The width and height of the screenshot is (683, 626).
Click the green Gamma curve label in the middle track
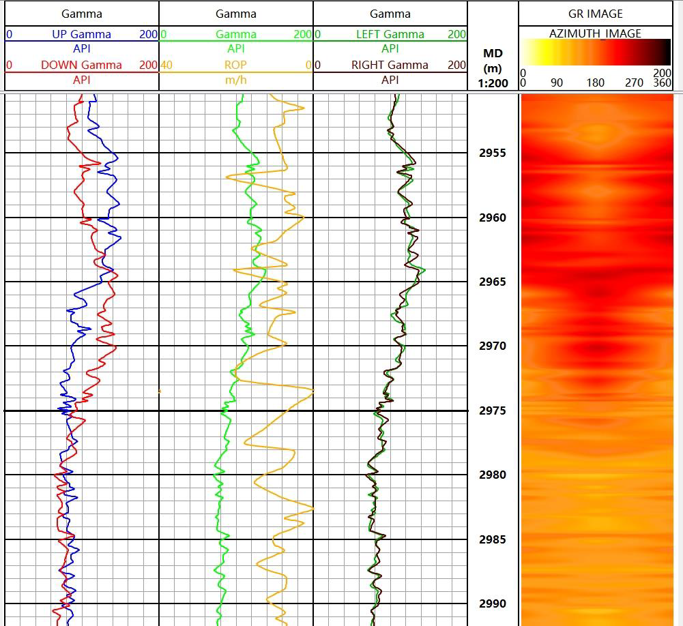pos(235,34)
